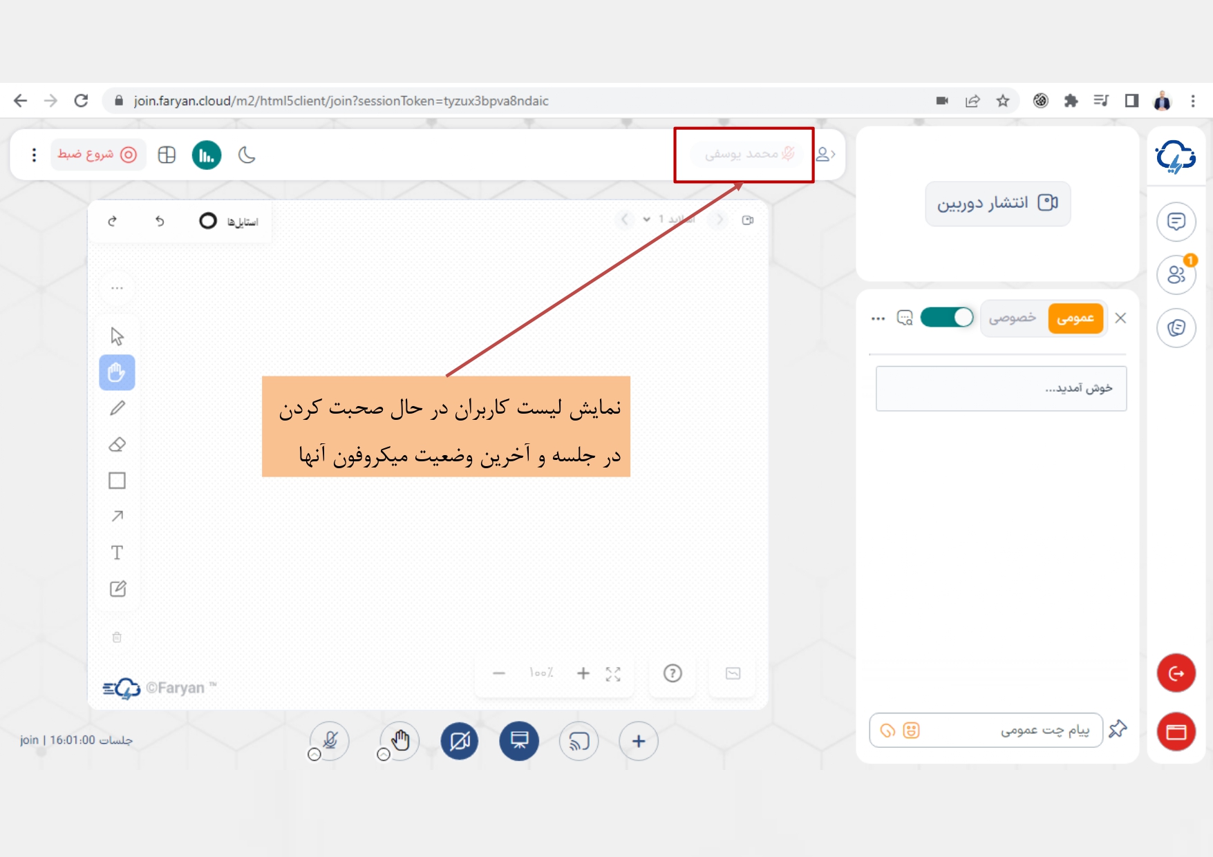Select the eraser tool on whiteboard

click(x=117, y=445)
